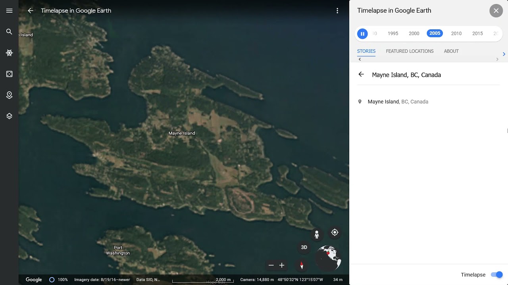
Task: Jump to year 2000 on timeline
Action: (414, 34)
